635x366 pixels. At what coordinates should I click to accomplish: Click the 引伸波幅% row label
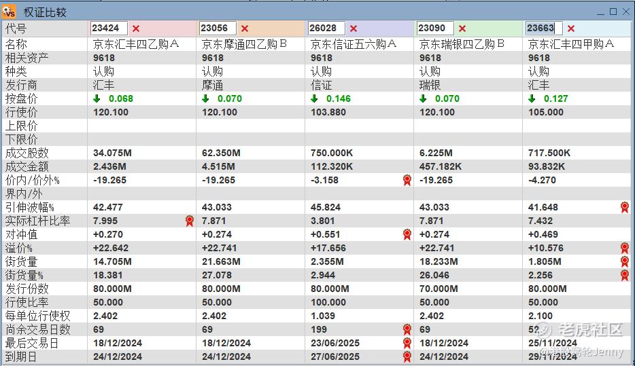coord(29,207)
